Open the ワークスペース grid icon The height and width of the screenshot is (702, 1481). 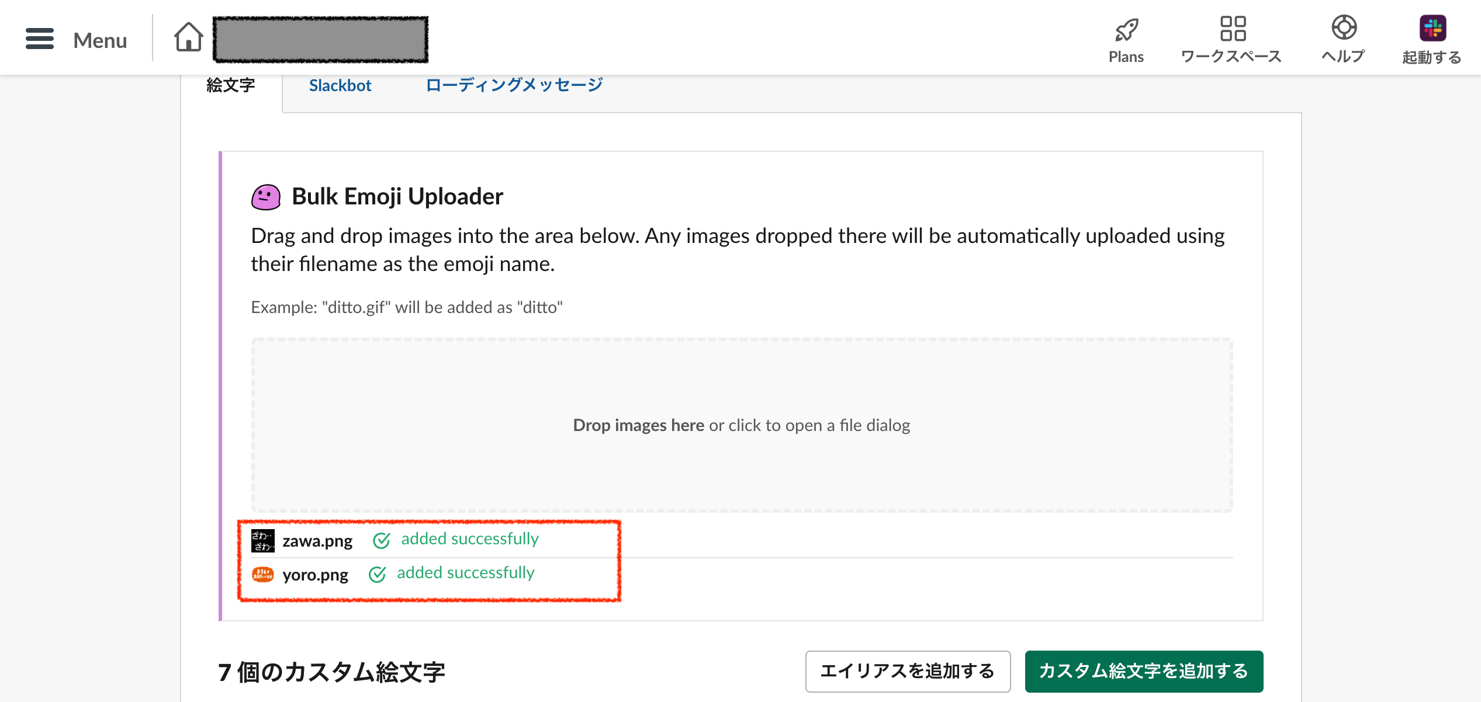(1233, 29)
